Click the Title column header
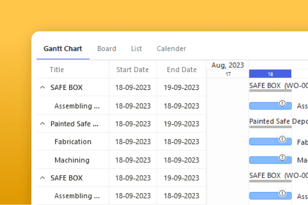 coord(57,70)
